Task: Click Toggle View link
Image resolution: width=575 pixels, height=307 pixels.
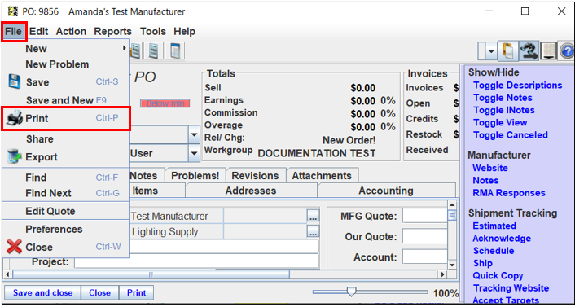Action: (500, 122)
